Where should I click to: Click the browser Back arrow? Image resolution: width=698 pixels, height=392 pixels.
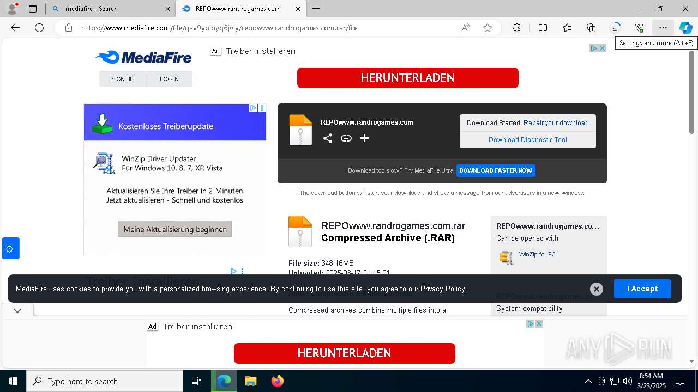[x=15, y=28]
